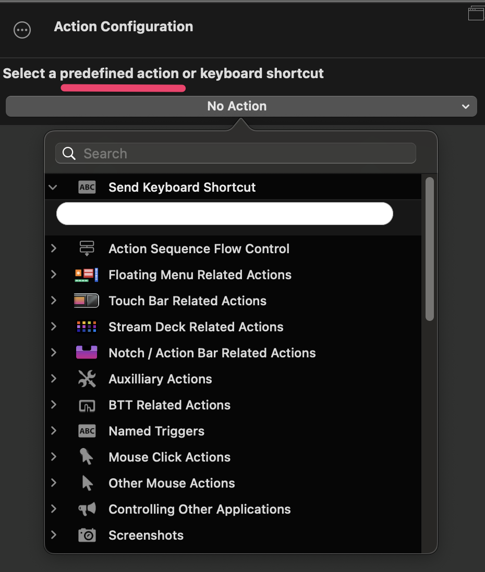Select the Notch / Action Bar icon
Image resolution: width=485 pixels, height=572 pixels.
(86, 353)
